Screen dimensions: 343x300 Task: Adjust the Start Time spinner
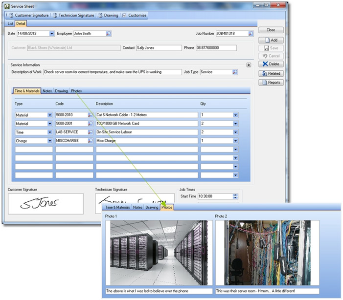click(235, 196)
